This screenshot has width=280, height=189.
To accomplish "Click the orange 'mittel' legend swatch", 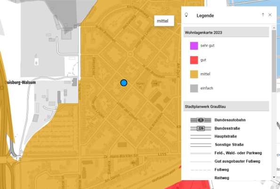I will point(194,74).
